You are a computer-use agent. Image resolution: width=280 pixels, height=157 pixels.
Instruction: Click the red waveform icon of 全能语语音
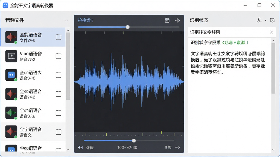click(x=11, y=37)
